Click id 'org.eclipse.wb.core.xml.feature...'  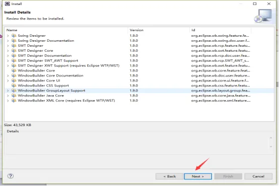[221, 101]
